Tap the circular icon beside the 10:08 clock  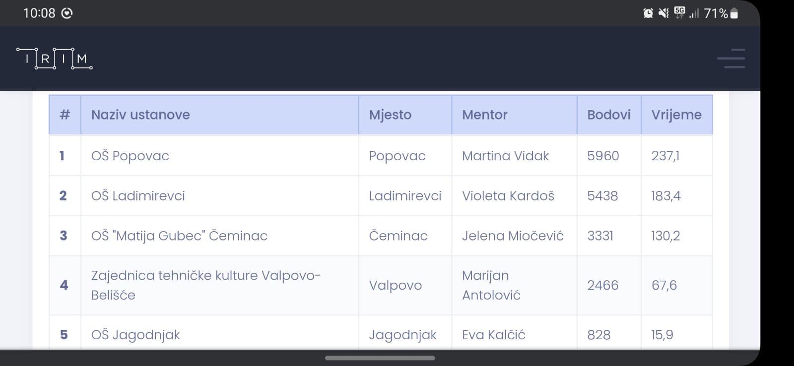[66, 13]
